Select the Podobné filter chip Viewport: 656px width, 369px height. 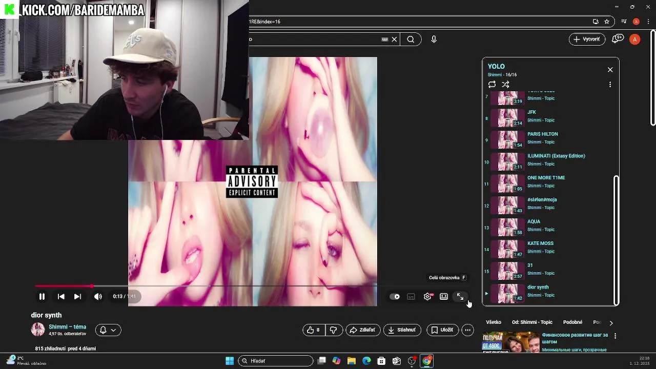572,322
